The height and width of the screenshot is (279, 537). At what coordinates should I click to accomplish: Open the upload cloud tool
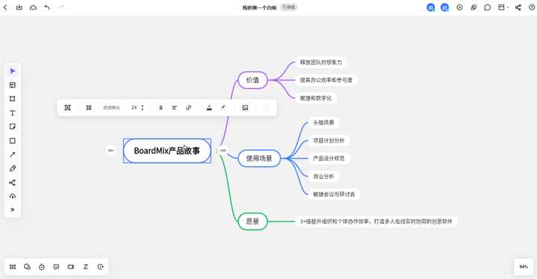click(x=13, y=196)
